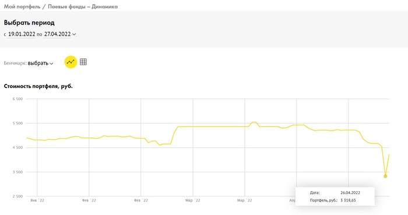Screen dimensions: 408x215
Task: Expand period chevron next to 27.04.2022
Action: 74,34
